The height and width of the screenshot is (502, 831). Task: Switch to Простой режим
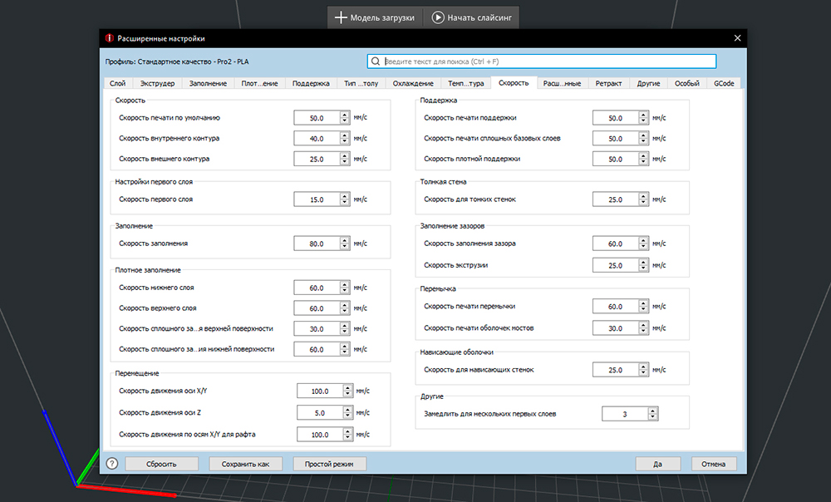tap(330, 464)
